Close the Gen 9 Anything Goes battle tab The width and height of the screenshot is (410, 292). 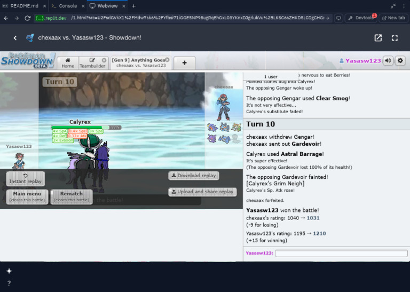point(167,60)
